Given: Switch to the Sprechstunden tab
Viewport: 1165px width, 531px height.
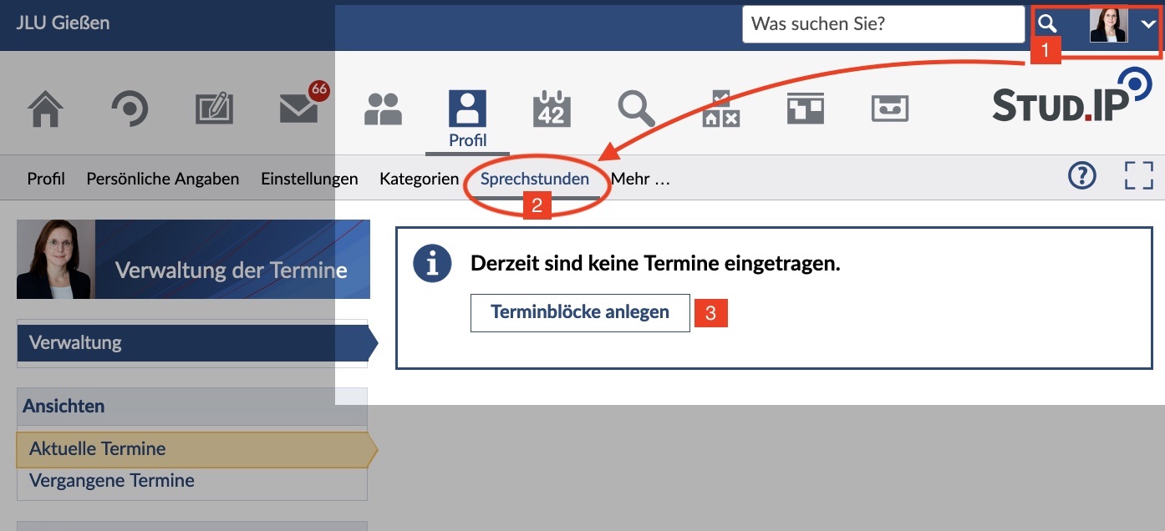Looking at the screenshot, I should tap(534, 178).
